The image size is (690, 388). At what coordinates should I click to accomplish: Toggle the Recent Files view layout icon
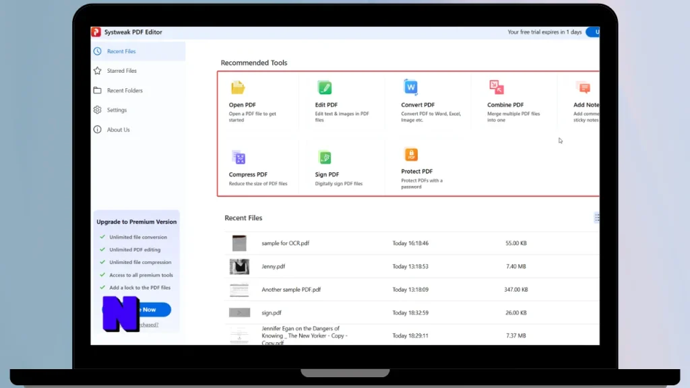[x=597, y=218]
